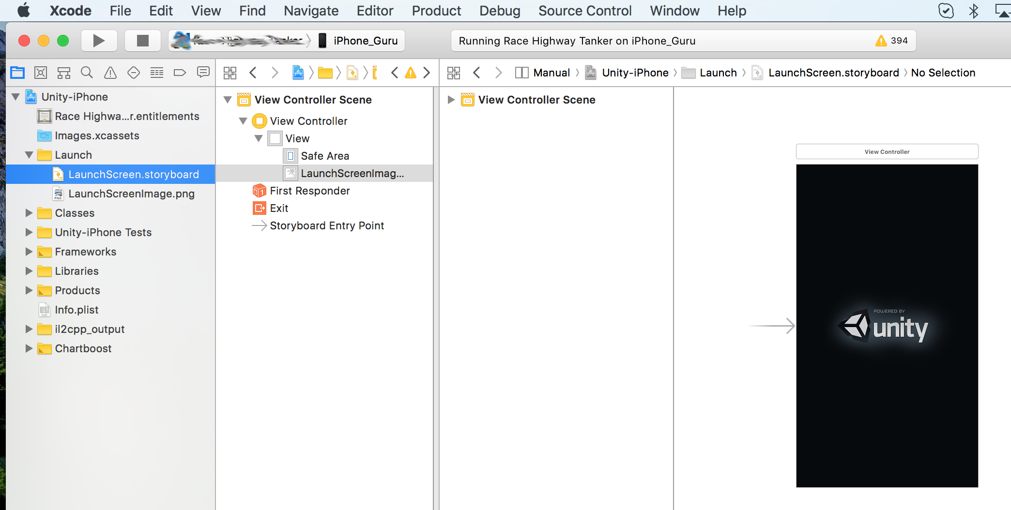Viewport: 1011px width, 510px height.
Task: Open the Breakpoint navigator icon
Action: (x=180, y=73)
